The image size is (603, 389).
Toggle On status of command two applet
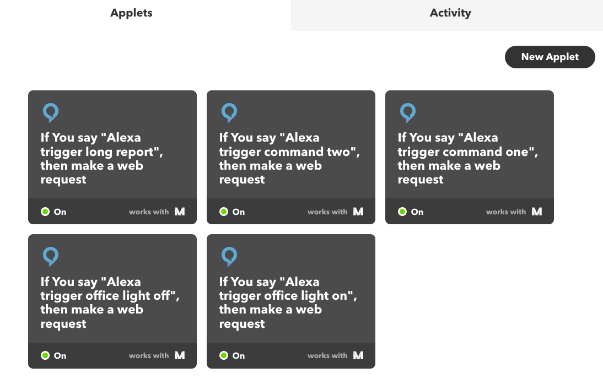[x=232, y=212]
